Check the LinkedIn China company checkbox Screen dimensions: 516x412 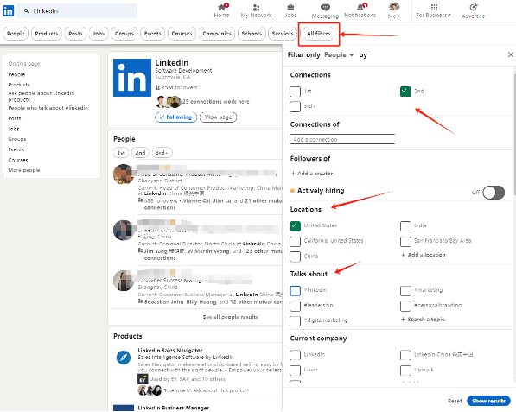(405, 355)
